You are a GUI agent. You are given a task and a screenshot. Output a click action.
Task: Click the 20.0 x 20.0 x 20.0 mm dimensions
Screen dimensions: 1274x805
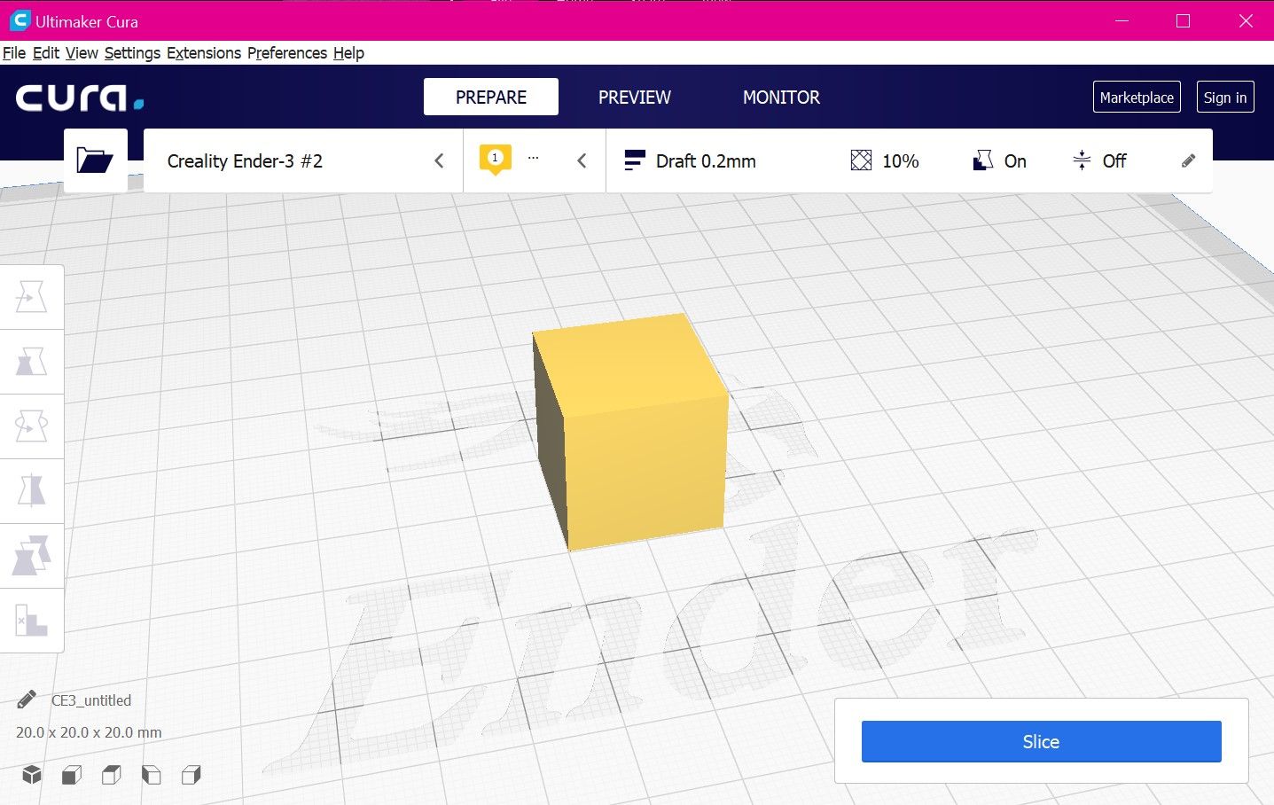pyautogui.click(x=89, y=732)
